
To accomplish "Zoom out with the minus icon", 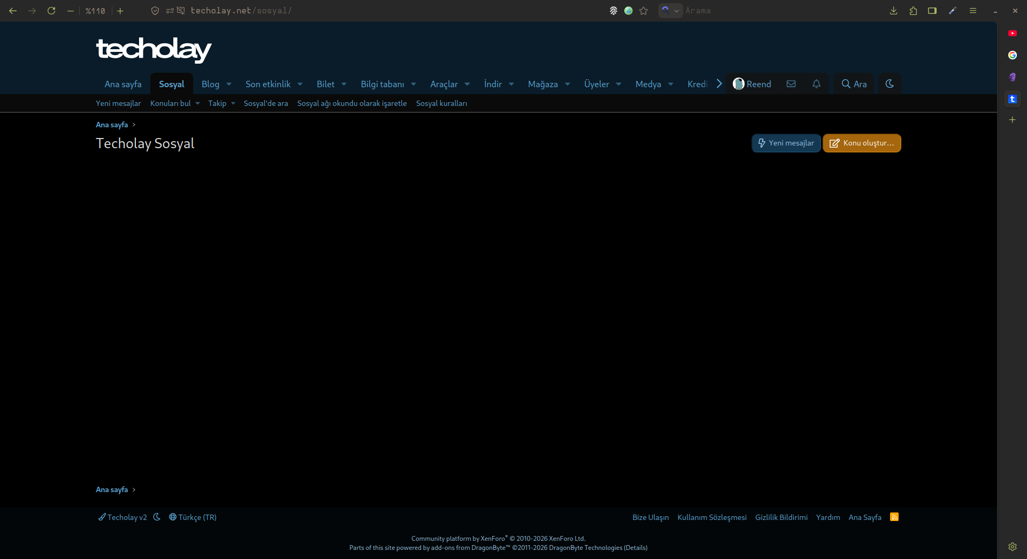I will (x=70, y=11).
